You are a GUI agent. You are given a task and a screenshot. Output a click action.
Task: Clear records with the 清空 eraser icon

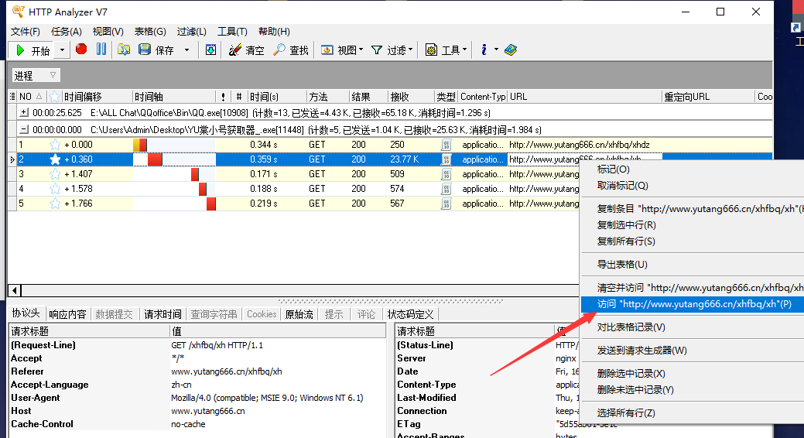point(234,50)
